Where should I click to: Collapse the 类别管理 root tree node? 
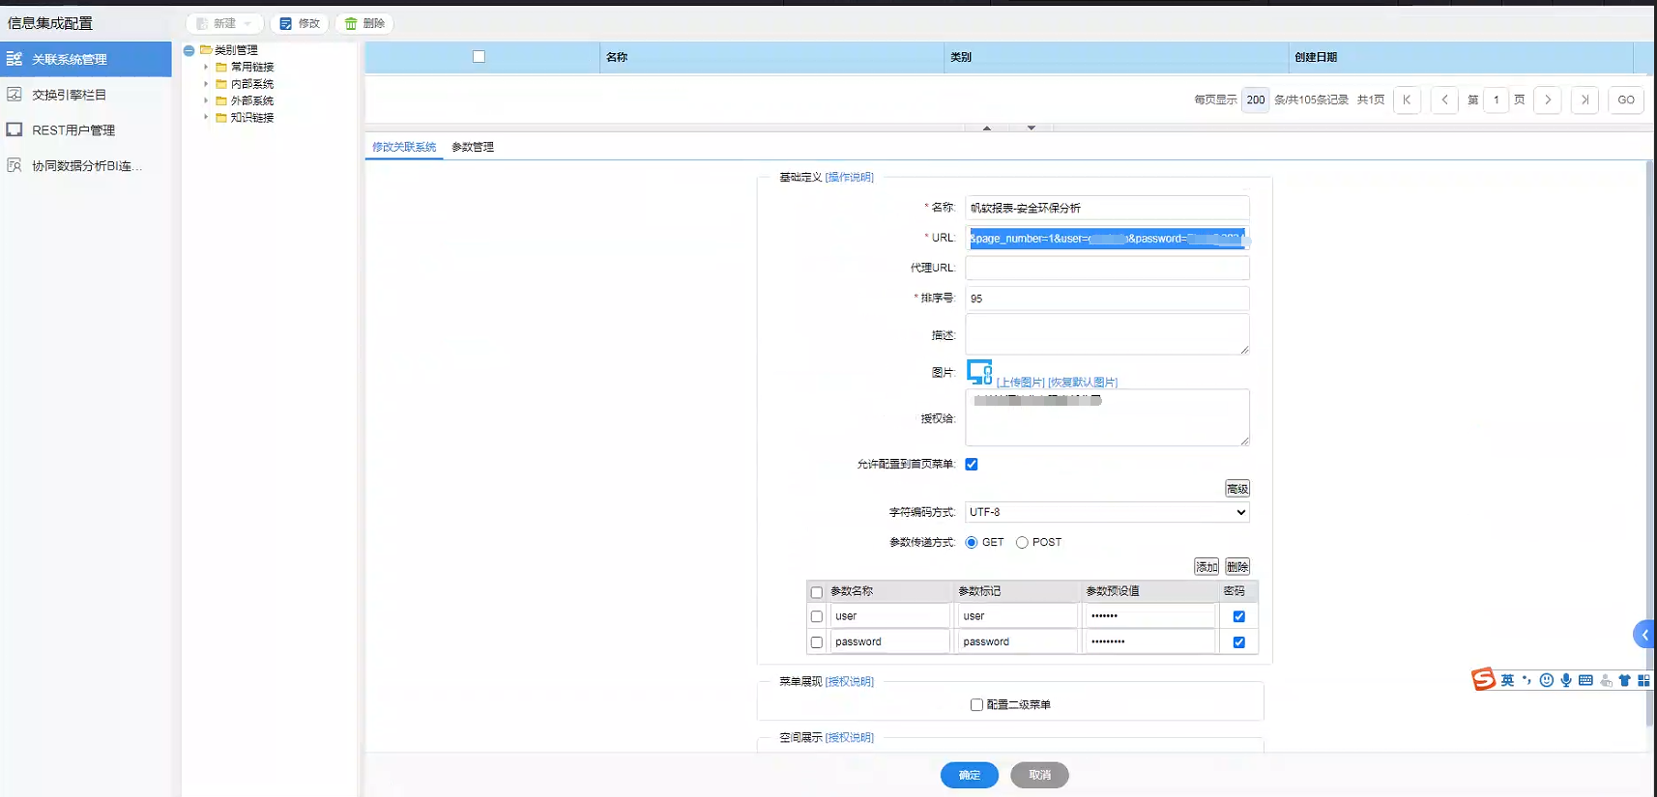(x=189, y=50)
